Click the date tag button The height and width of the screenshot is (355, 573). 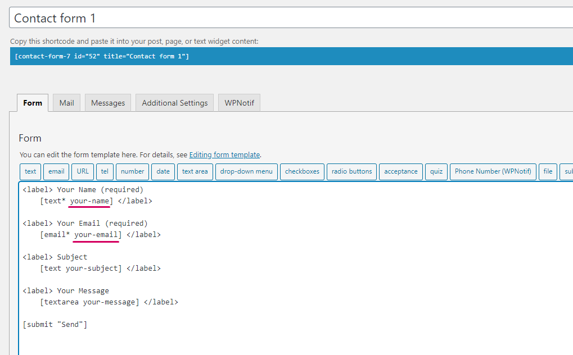click(163, 171)
